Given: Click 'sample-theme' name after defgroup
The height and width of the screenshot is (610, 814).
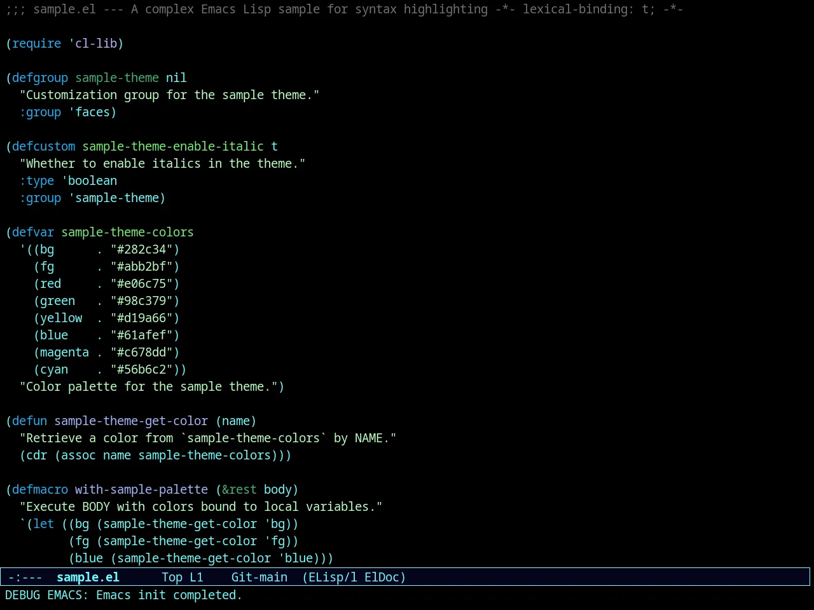Looking at the screenshot, I should [117, 78].
